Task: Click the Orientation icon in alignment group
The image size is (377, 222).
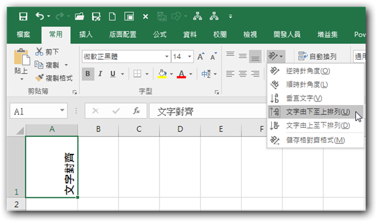Action: (273, 56)
